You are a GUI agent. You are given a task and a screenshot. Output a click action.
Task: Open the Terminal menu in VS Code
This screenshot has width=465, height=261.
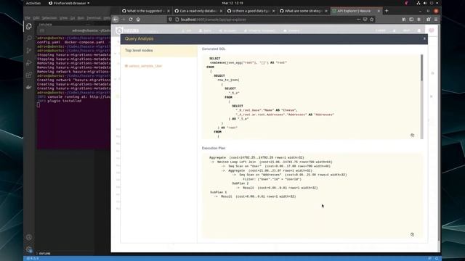point(94,18)
